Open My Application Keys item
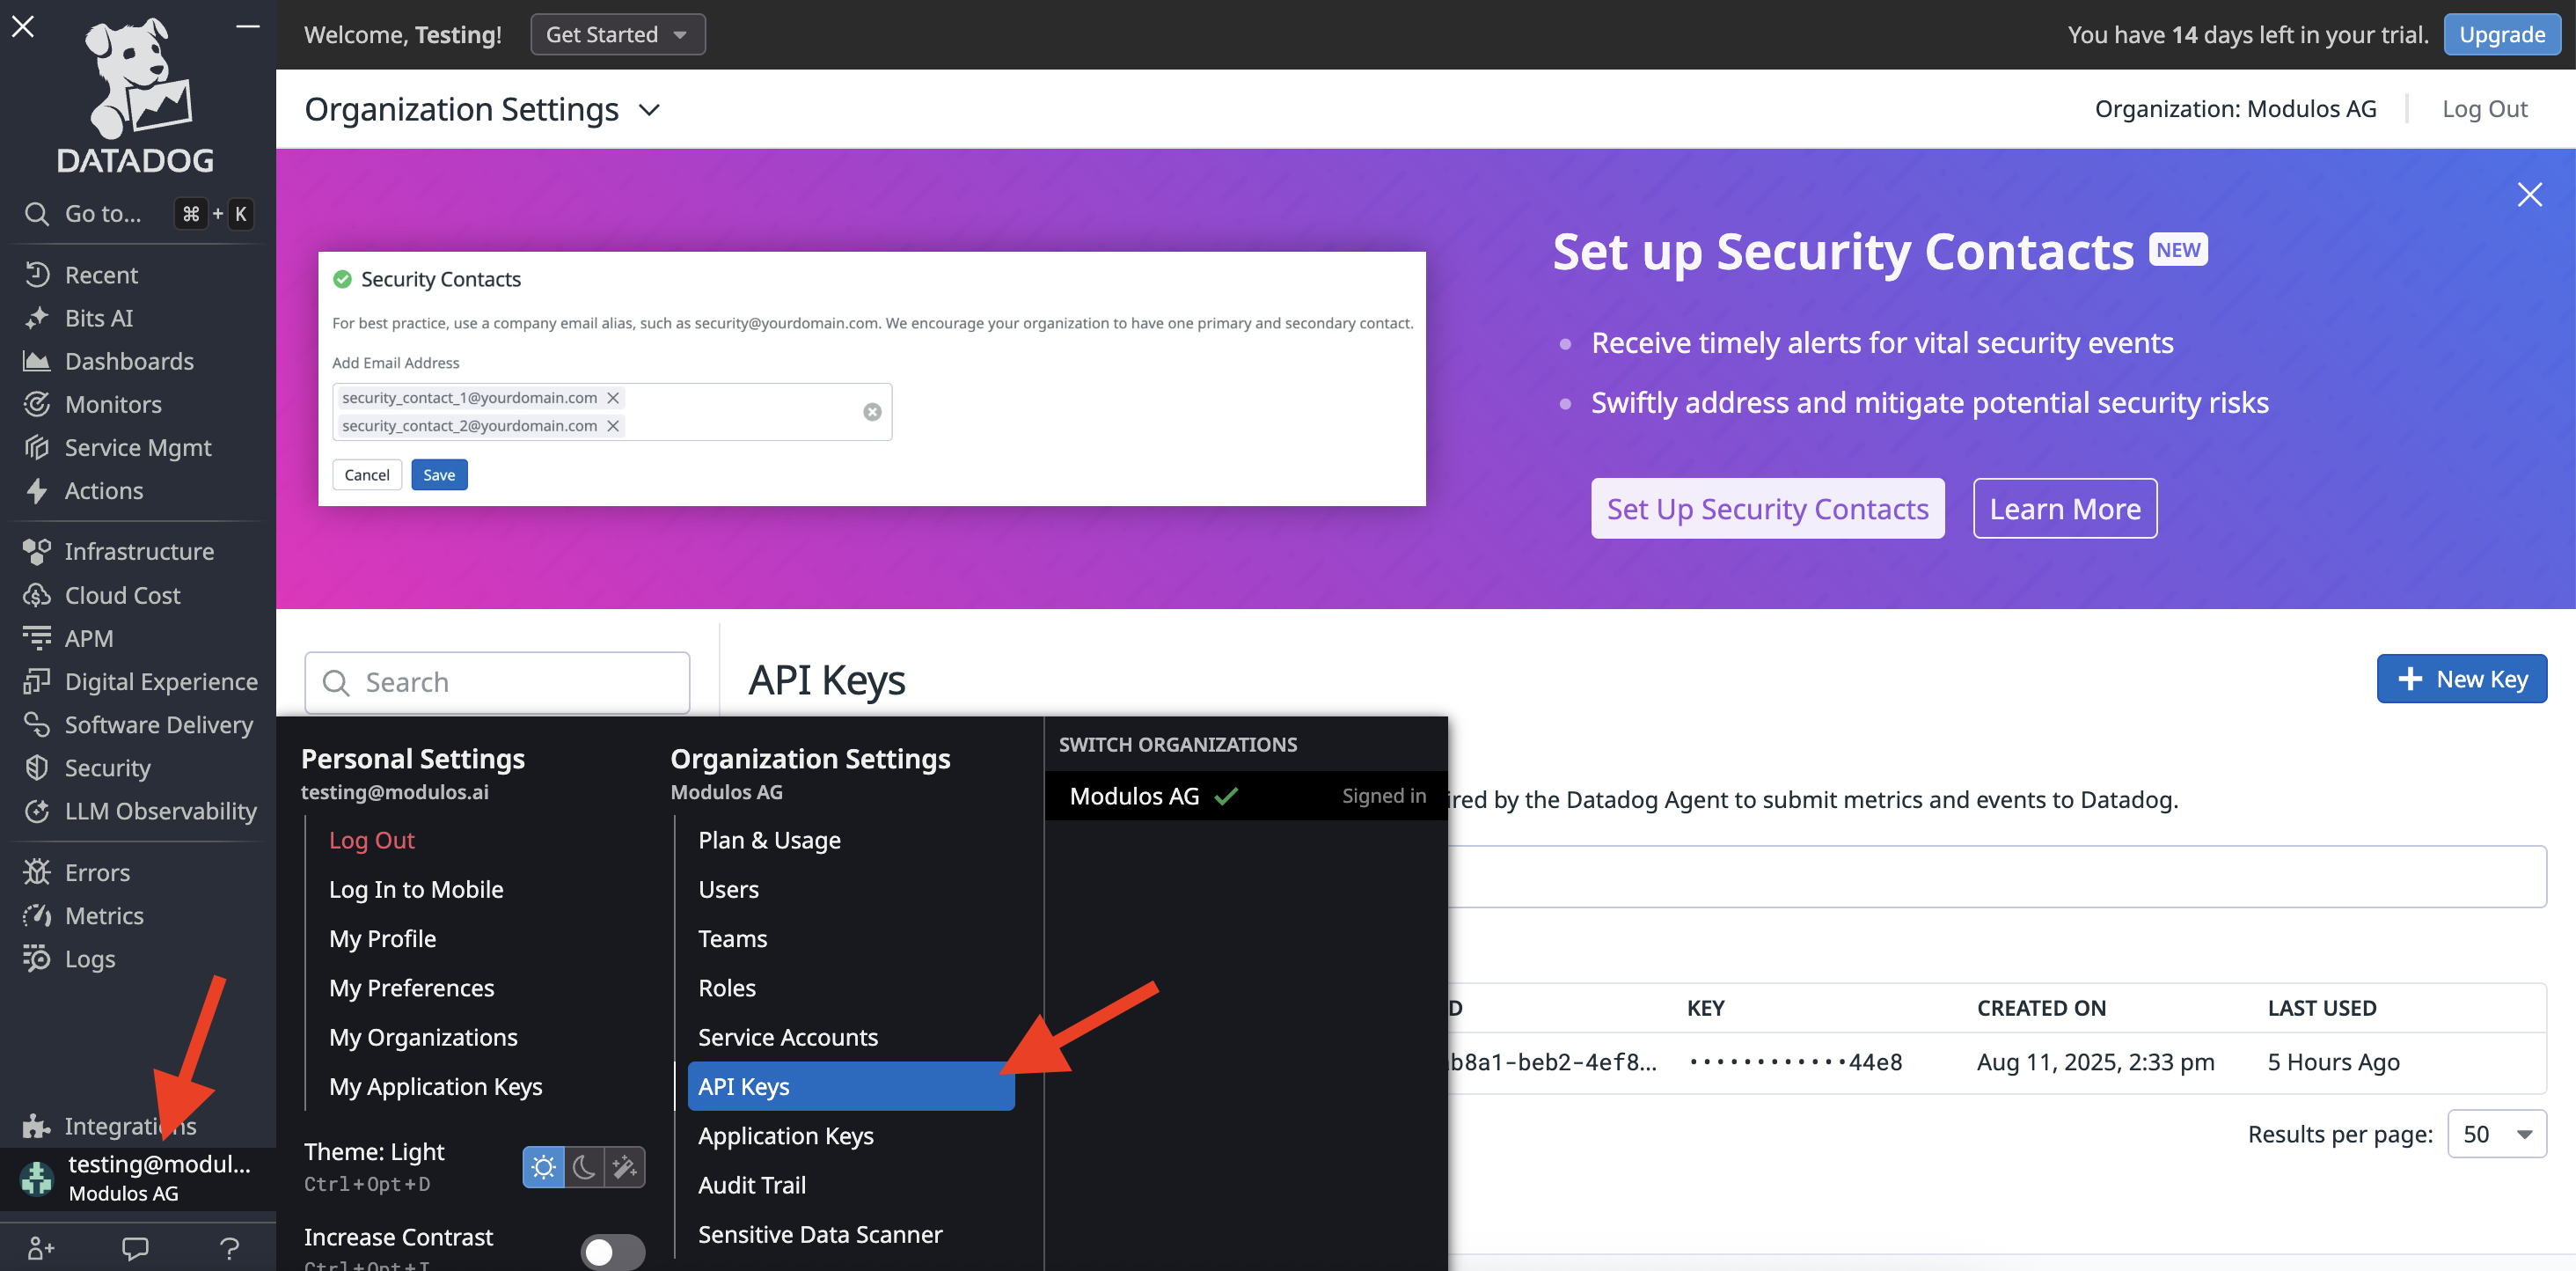The width and height of the screenshot is (2576, 1271). [x=436, y=1085]
